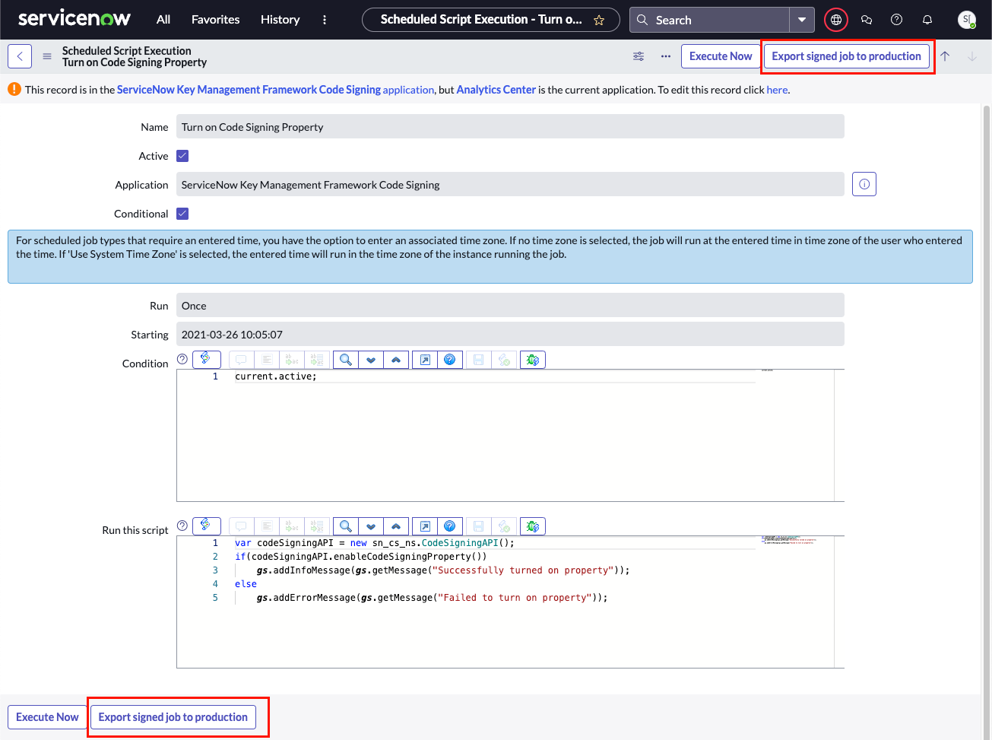This screenshot has width=992, height=740.
Task: Open the user avatar menu
Action: [x=967, y=20]
